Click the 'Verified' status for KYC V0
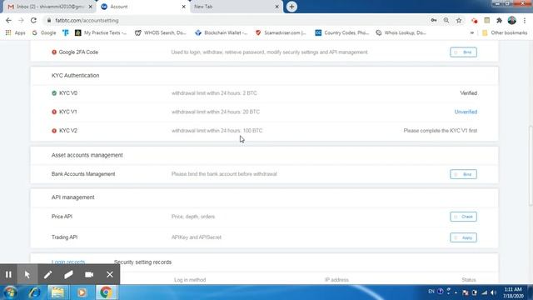Screen dimensions: 533x300 (x=468, y=92)
